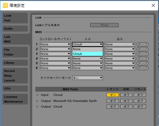Click the Microsoft GS Wavetable Synth label

tap(75, 101)
